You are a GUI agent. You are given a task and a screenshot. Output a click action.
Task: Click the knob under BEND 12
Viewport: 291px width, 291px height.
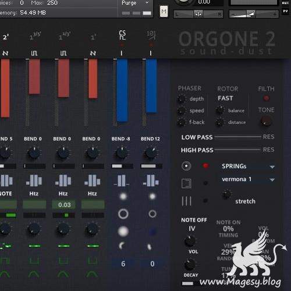pos(151,153)
